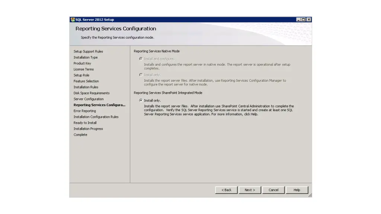Screen dimensions: 381x214
Task: Select SharePoint Integrated Mode Install only radio
Action: click(141, 100)
